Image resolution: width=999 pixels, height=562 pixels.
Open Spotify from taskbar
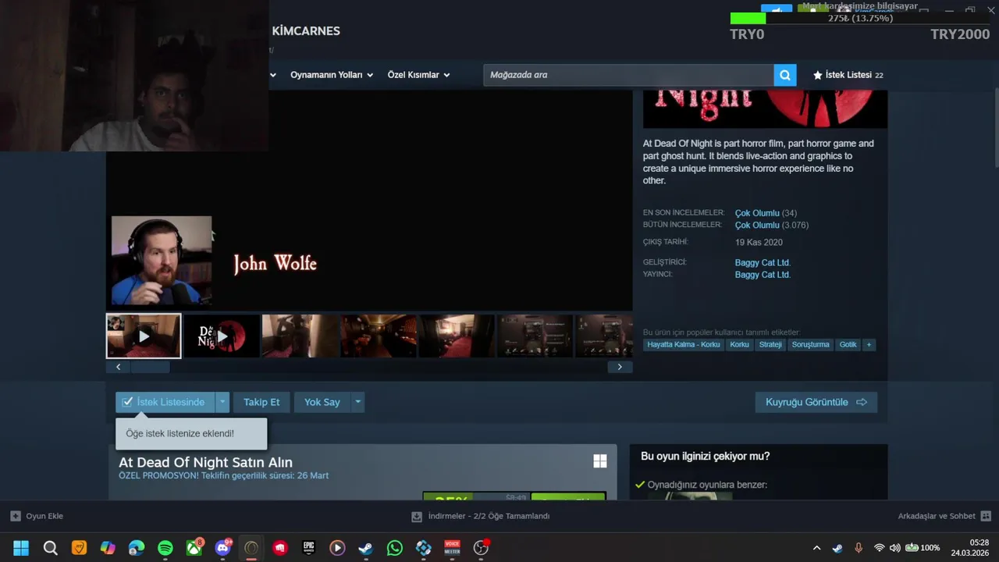(165, 548)
